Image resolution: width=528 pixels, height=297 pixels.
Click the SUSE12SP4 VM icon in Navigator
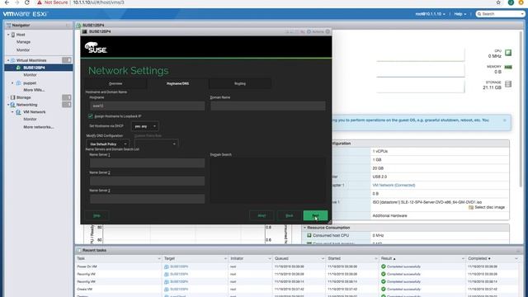pyautogui.click(x=18, y=68)
